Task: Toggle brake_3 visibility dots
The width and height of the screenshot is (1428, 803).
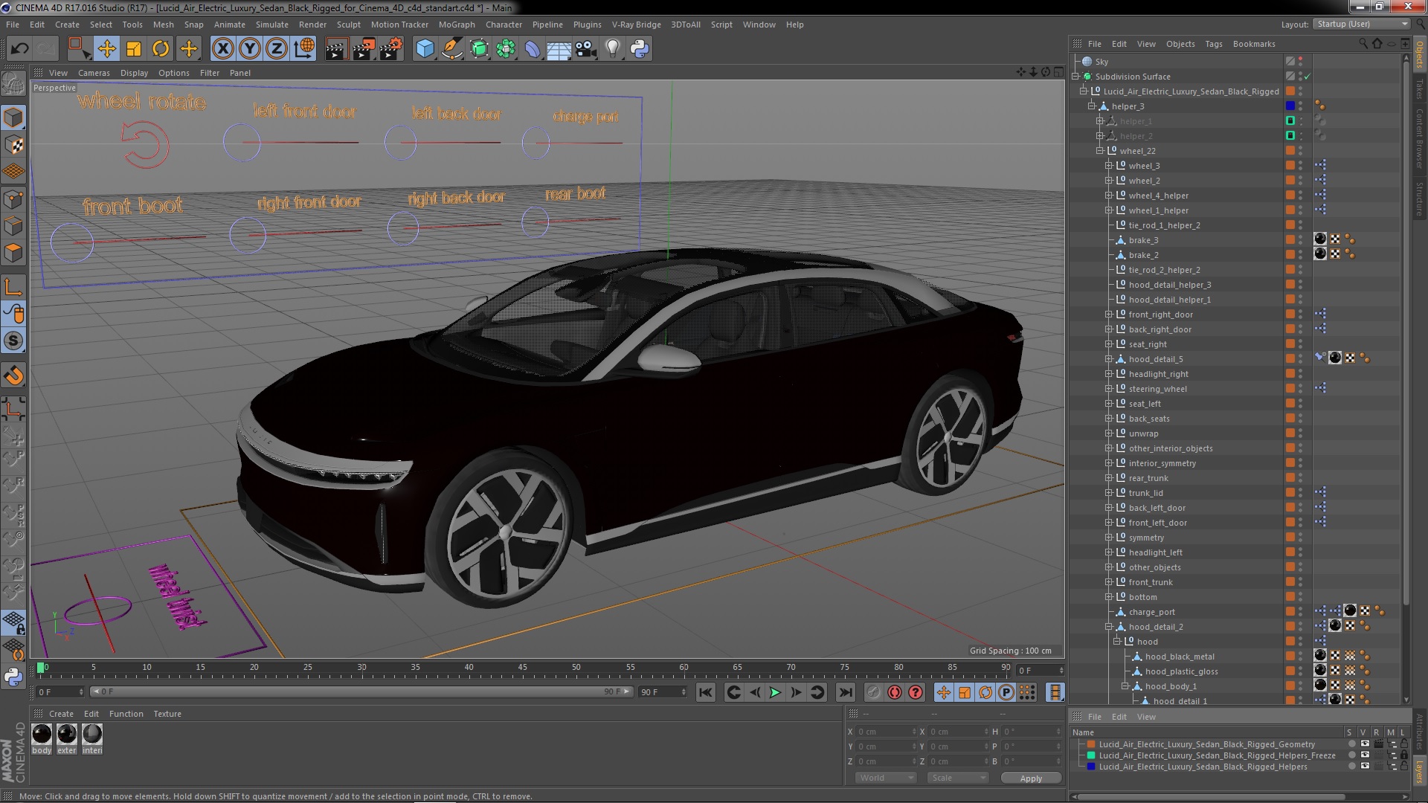Action: click(1300, 240)
